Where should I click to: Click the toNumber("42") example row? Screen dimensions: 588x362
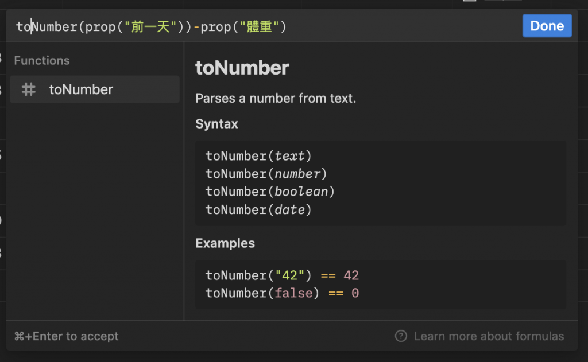coord(282,275)
